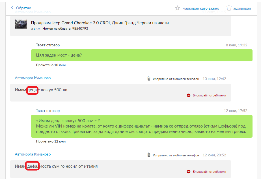The height and width of the screenshot is (179, 261).
Task: Click the mobile phone icon on the 10 юни message
Action: [x=149, y=79]
